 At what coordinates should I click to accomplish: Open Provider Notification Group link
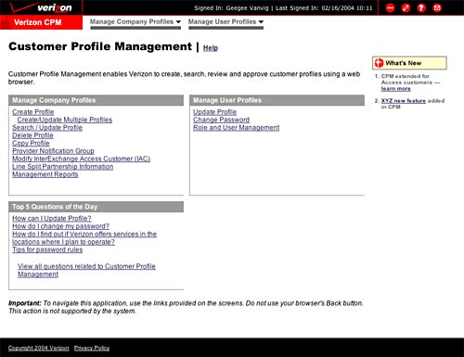coord(53,151)
